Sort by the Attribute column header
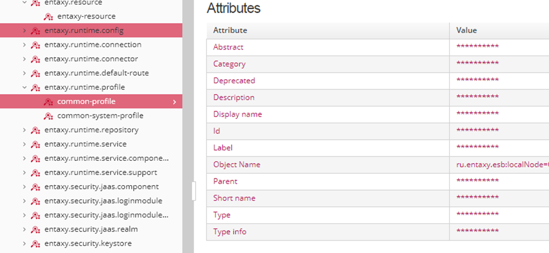Image resolution: width=549 pixels, height=253 pixels. pyautogui.click(x=230, y=30)
